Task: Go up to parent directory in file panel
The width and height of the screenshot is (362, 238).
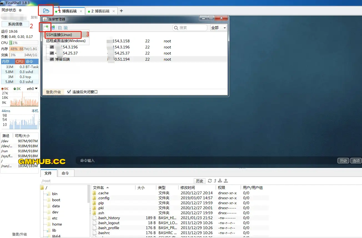Action: (x=215, y=181)
